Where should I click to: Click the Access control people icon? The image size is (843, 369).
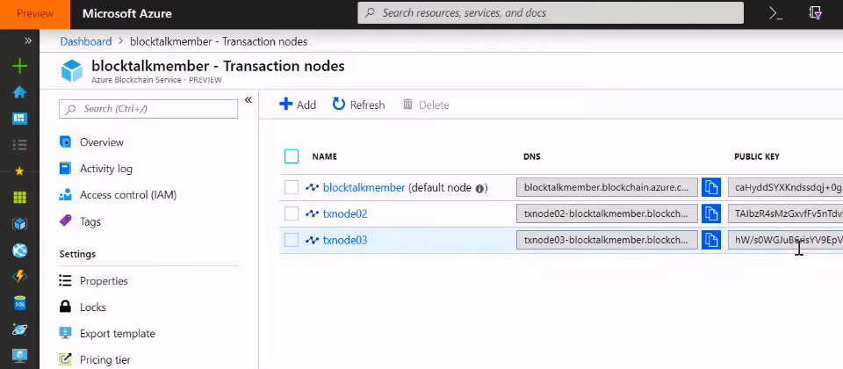click(x=65, y=195)
